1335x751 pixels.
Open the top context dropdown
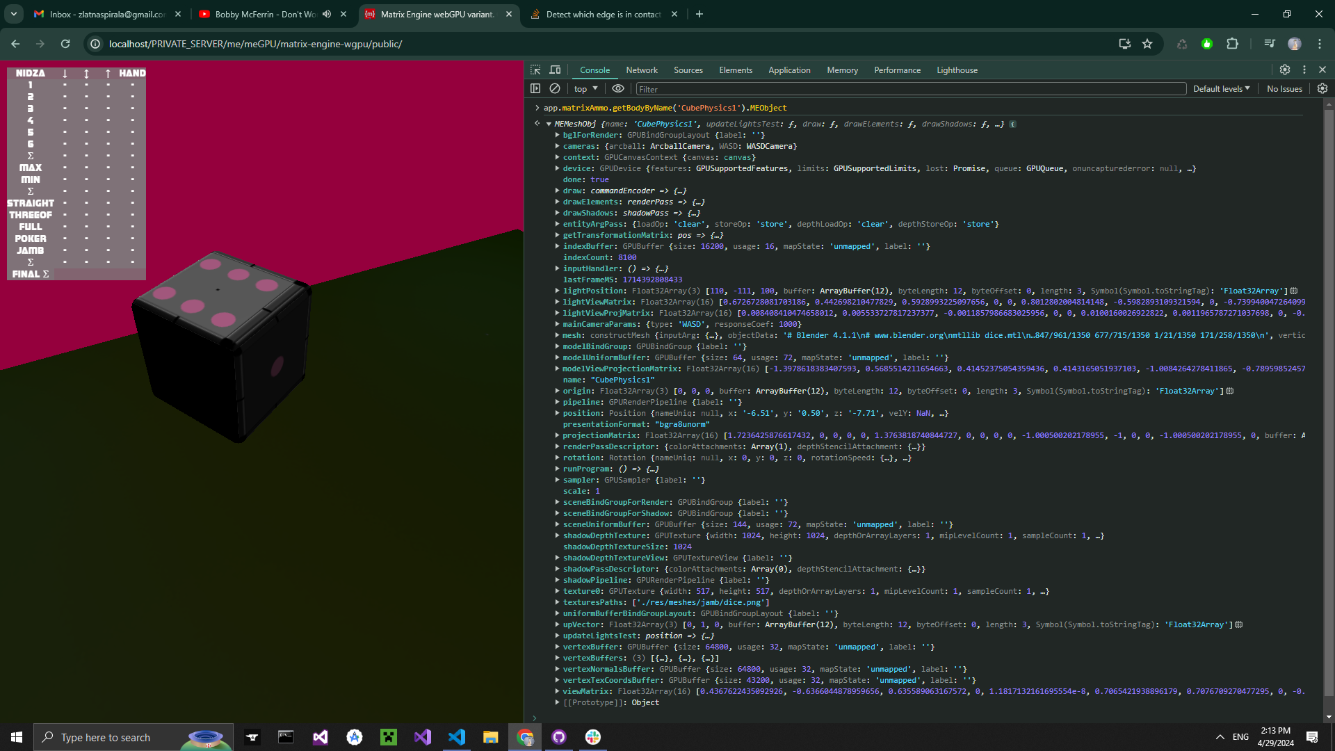(585, 89)
